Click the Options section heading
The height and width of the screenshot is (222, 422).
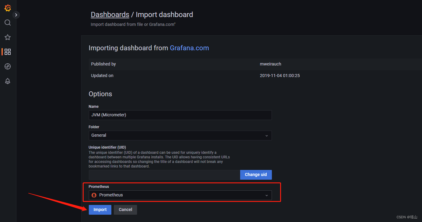pyautogui.click(x=100, y=94)
